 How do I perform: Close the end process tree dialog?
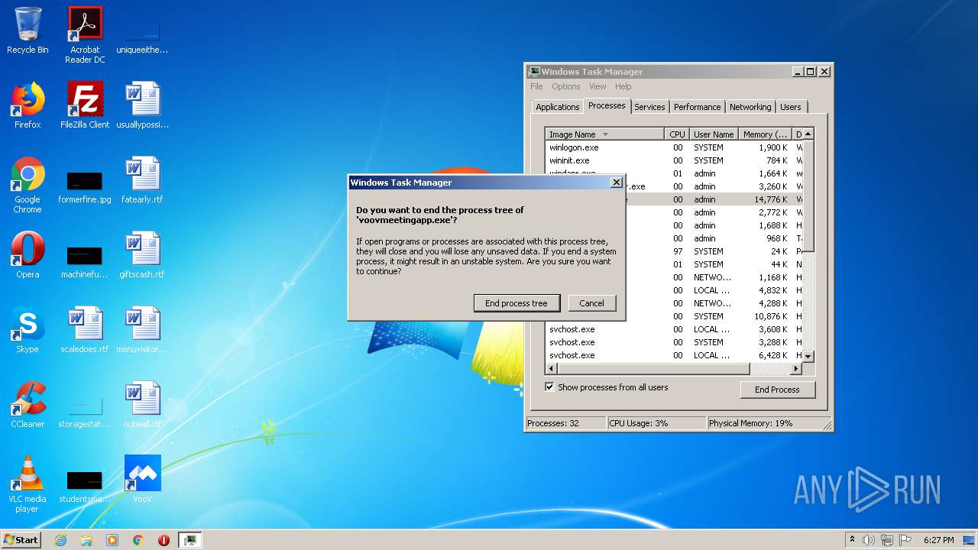point(617,183)
